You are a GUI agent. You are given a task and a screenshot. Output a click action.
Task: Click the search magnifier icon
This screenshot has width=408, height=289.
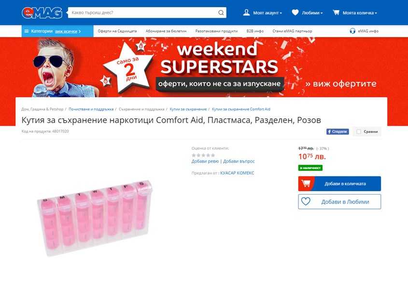coord(221,13)
